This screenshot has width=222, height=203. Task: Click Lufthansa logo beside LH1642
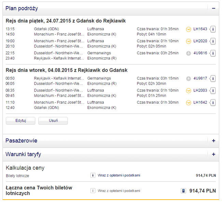pyautogui.click(x=189, y=103)
